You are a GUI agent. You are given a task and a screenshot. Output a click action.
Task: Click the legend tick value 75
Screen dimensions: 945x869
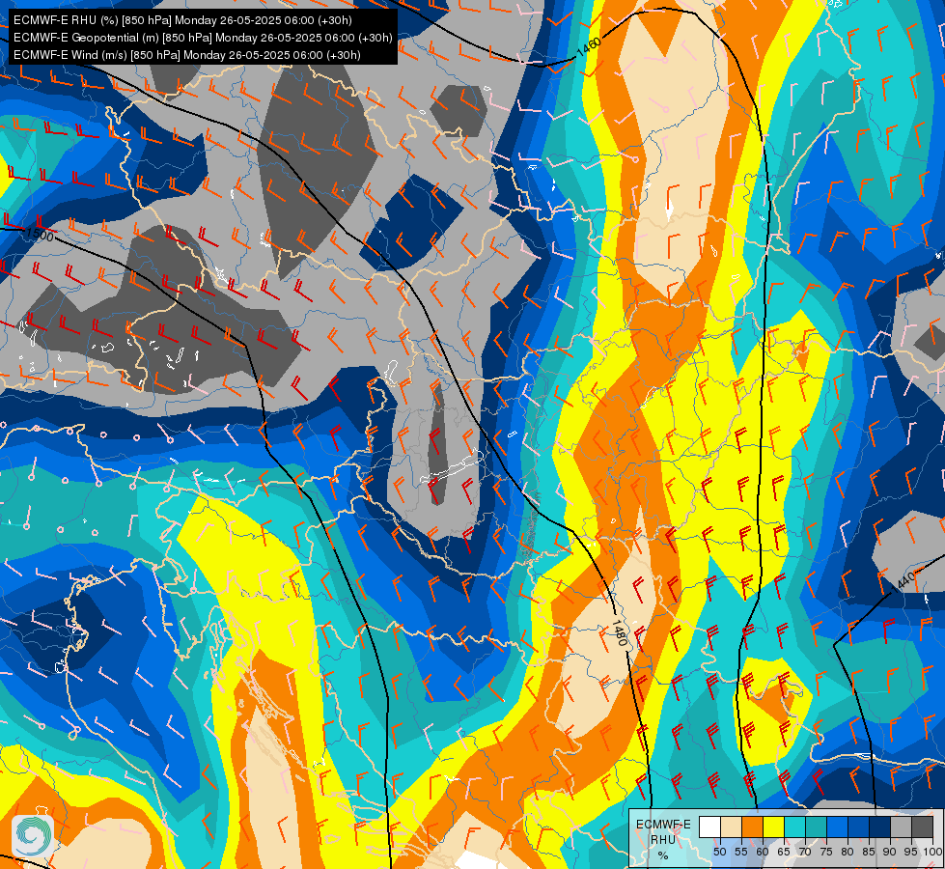826,852
